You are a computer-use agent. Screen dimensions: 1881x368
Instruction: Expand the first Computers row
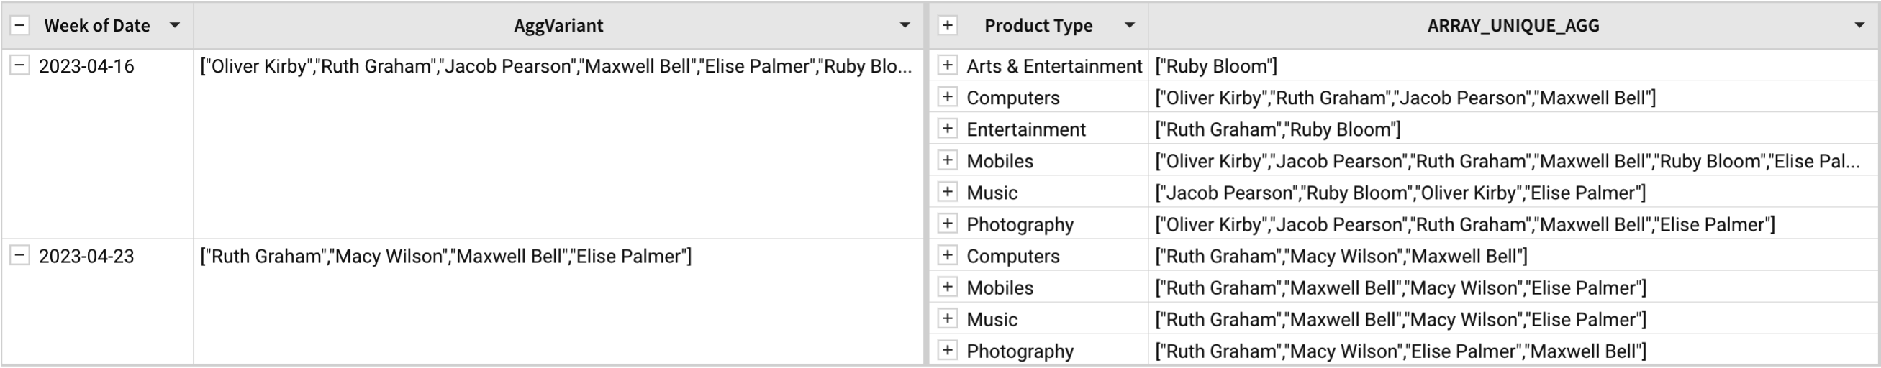pyautogui.click(x=947, y=97)
